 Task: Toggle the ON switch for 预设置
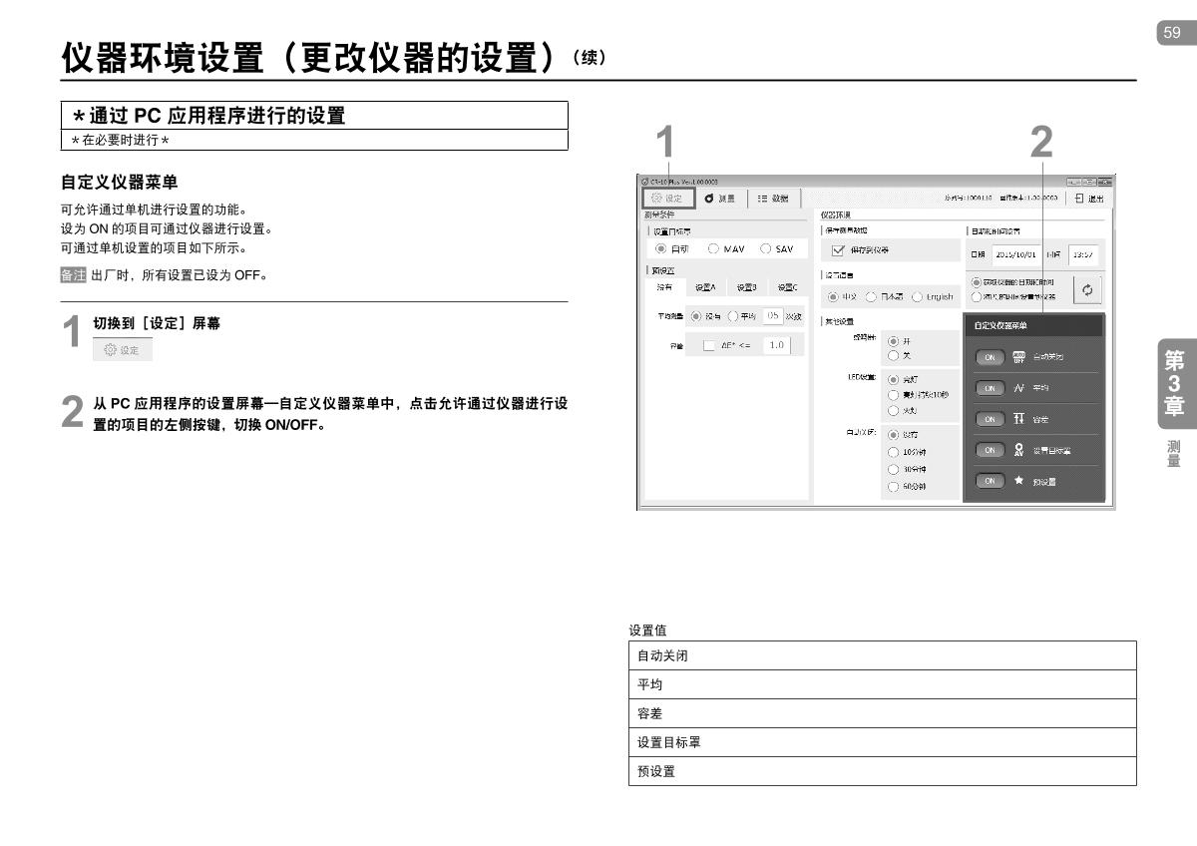[989, 481]
